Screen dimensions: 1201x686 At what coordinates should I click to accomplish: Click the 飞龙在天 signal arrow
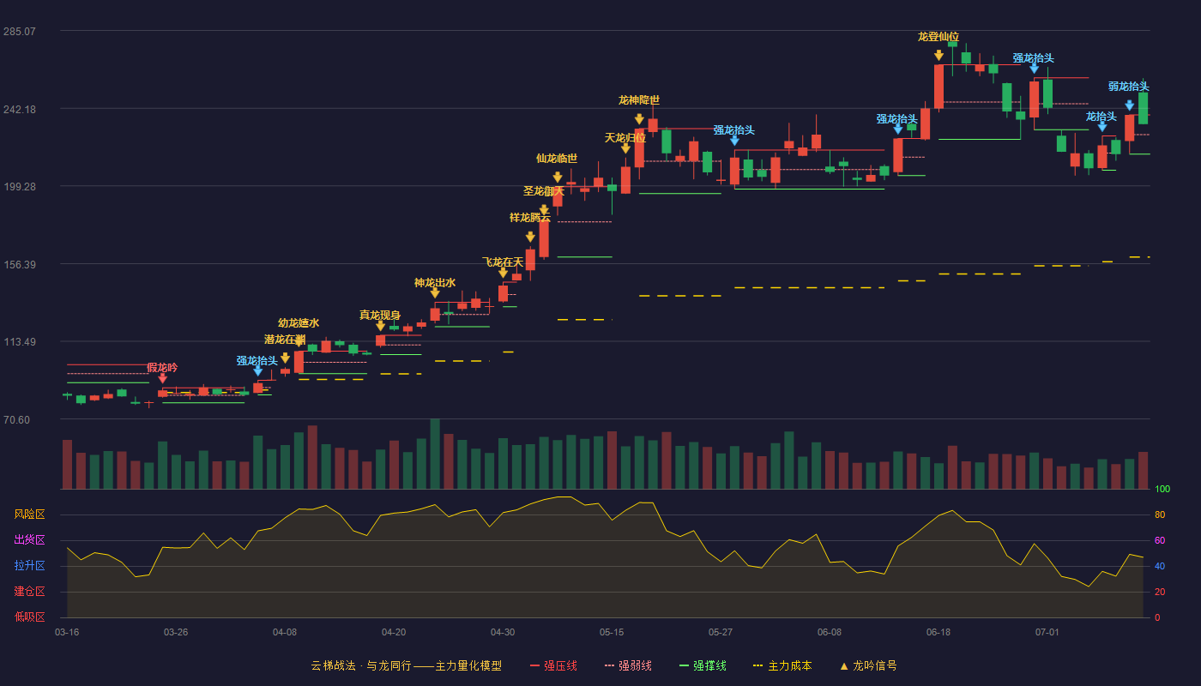(503, 273)
